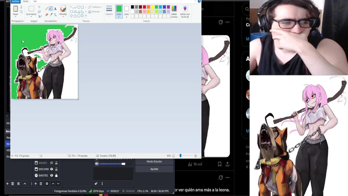Select the Text tool

point(55,9)
